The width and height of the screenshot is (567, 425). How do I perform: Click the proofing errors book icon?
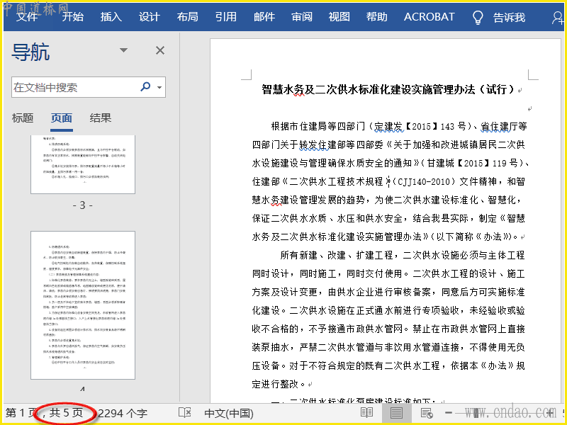(x=184, y=413)
